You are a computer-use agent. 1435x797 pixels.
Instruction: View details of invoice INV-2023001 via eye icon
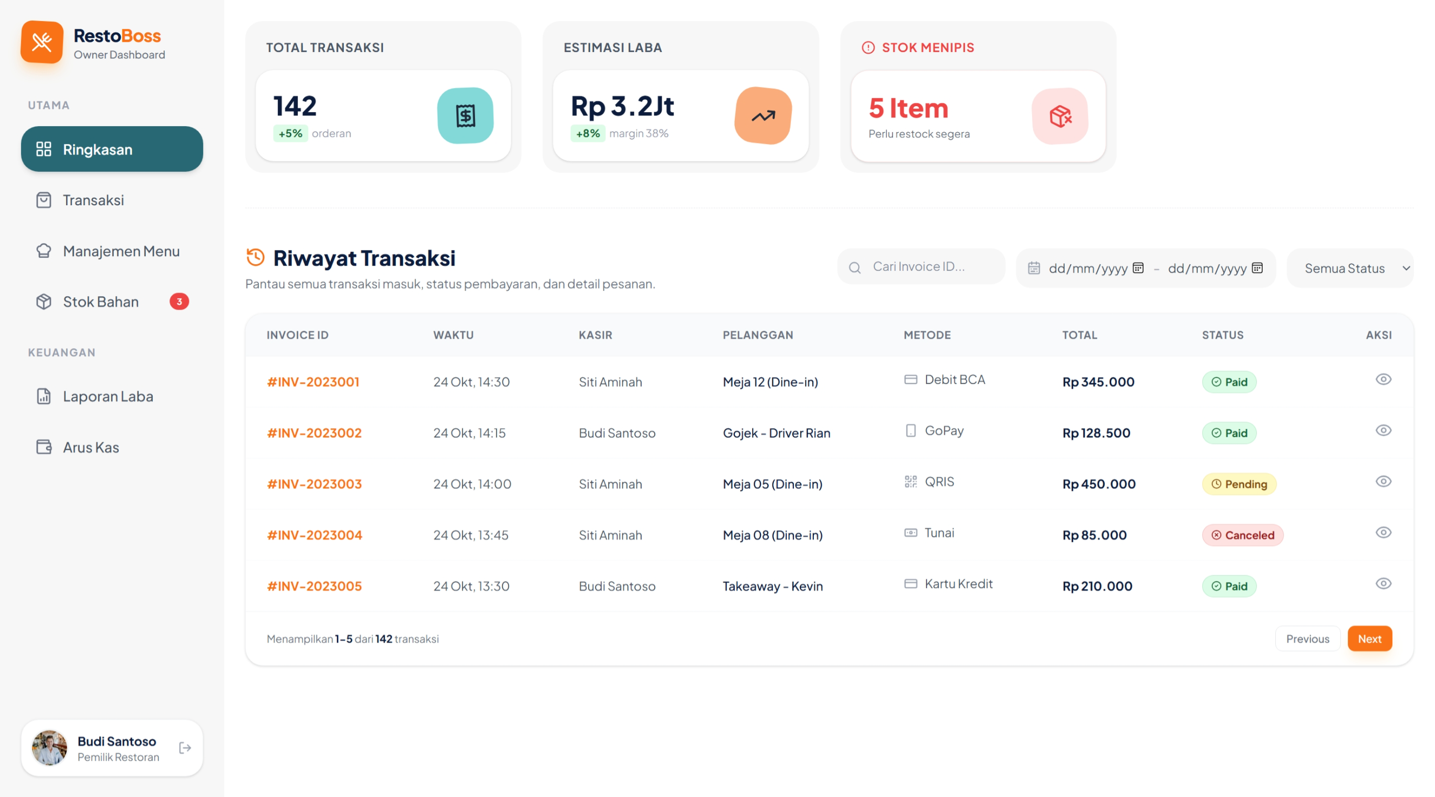point(1383,380)
